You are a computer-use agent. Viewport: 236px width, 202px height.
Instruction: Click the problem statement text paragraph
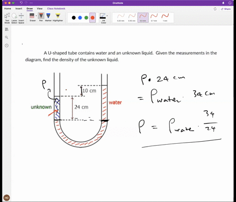(121, 56)
